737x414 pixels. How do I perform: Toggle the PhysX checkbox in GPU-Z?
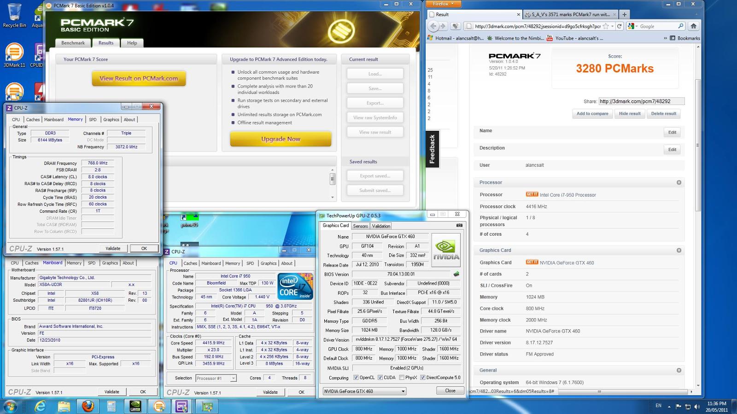402,378
